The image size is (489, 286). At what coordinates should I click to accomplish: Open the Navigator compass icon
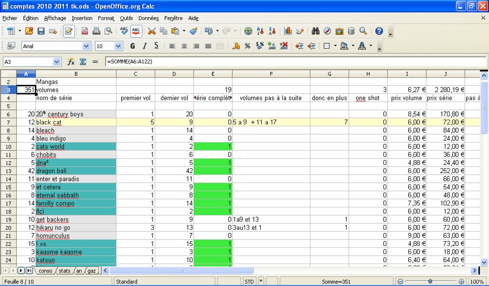[x=327, y=31]
